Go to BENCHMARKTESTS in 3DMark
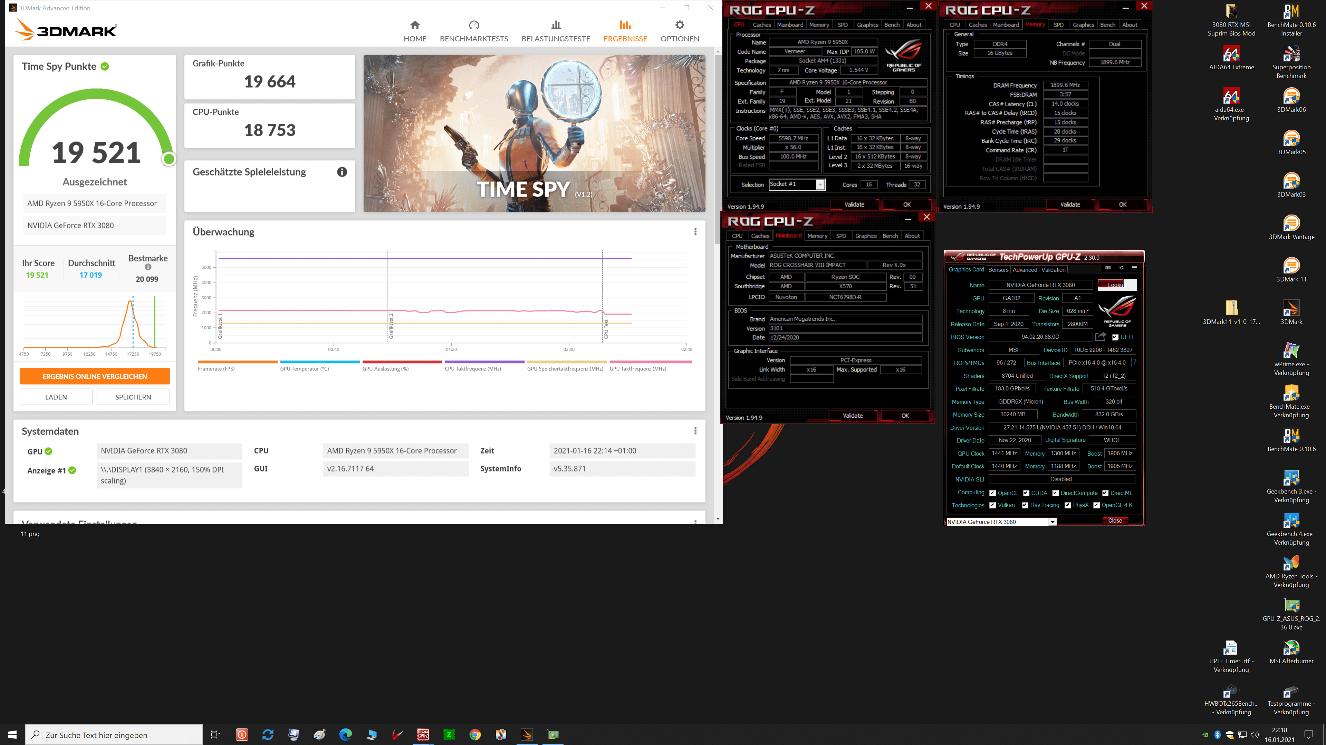 [x=473, y=31]
